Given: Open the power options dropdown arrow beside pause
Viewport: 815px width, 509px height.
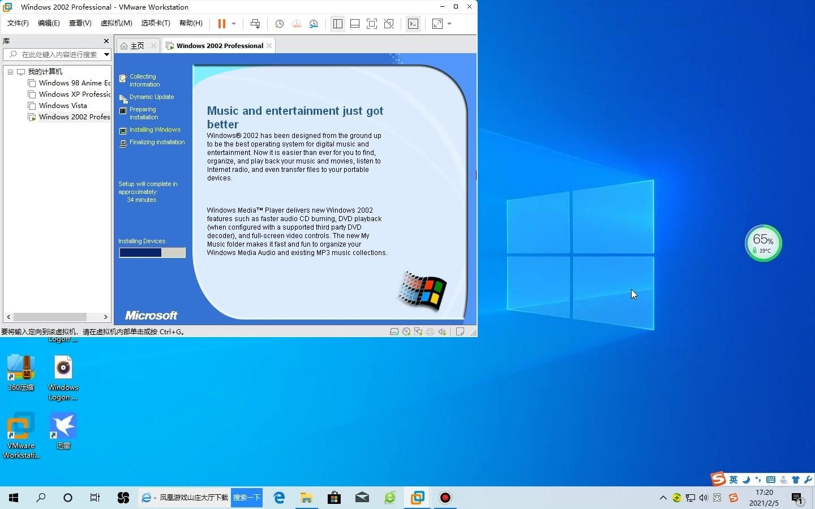Looking at the screenshot, I should click(x=234, y=24).
